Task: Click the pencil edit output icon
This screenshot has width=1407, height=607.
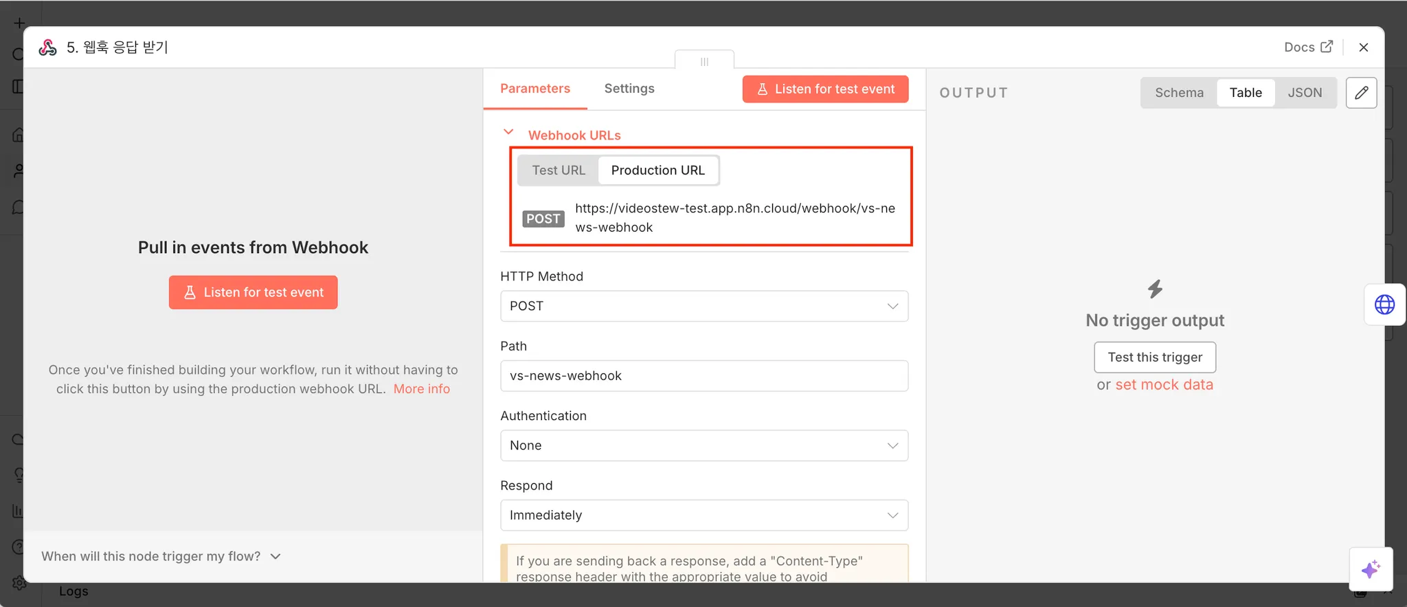Action: (1361, 93)
